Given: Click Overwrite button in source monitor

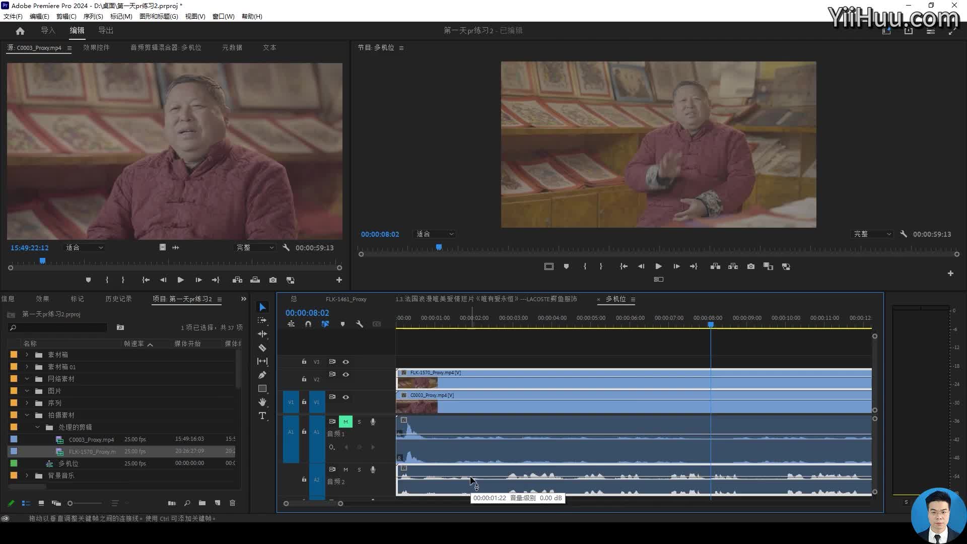Looking at the screenshot, I should [x=255, y=280].
